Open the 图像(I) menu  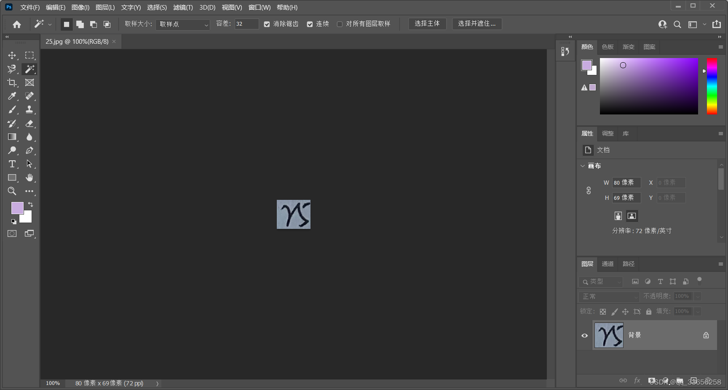(x=80, y=7)
